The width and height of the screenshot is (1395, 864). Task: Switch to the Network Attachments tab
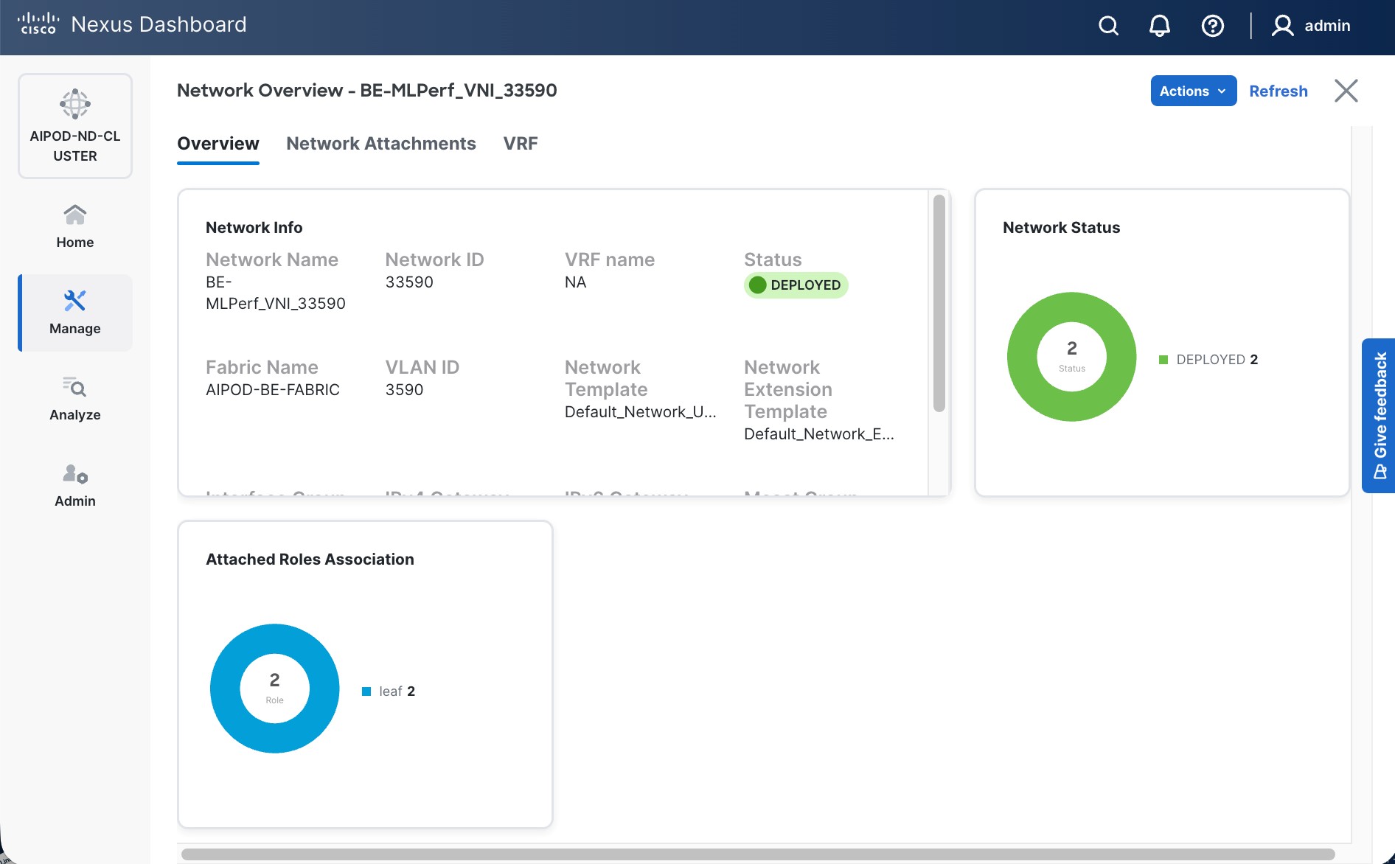[x=381, y=144]
